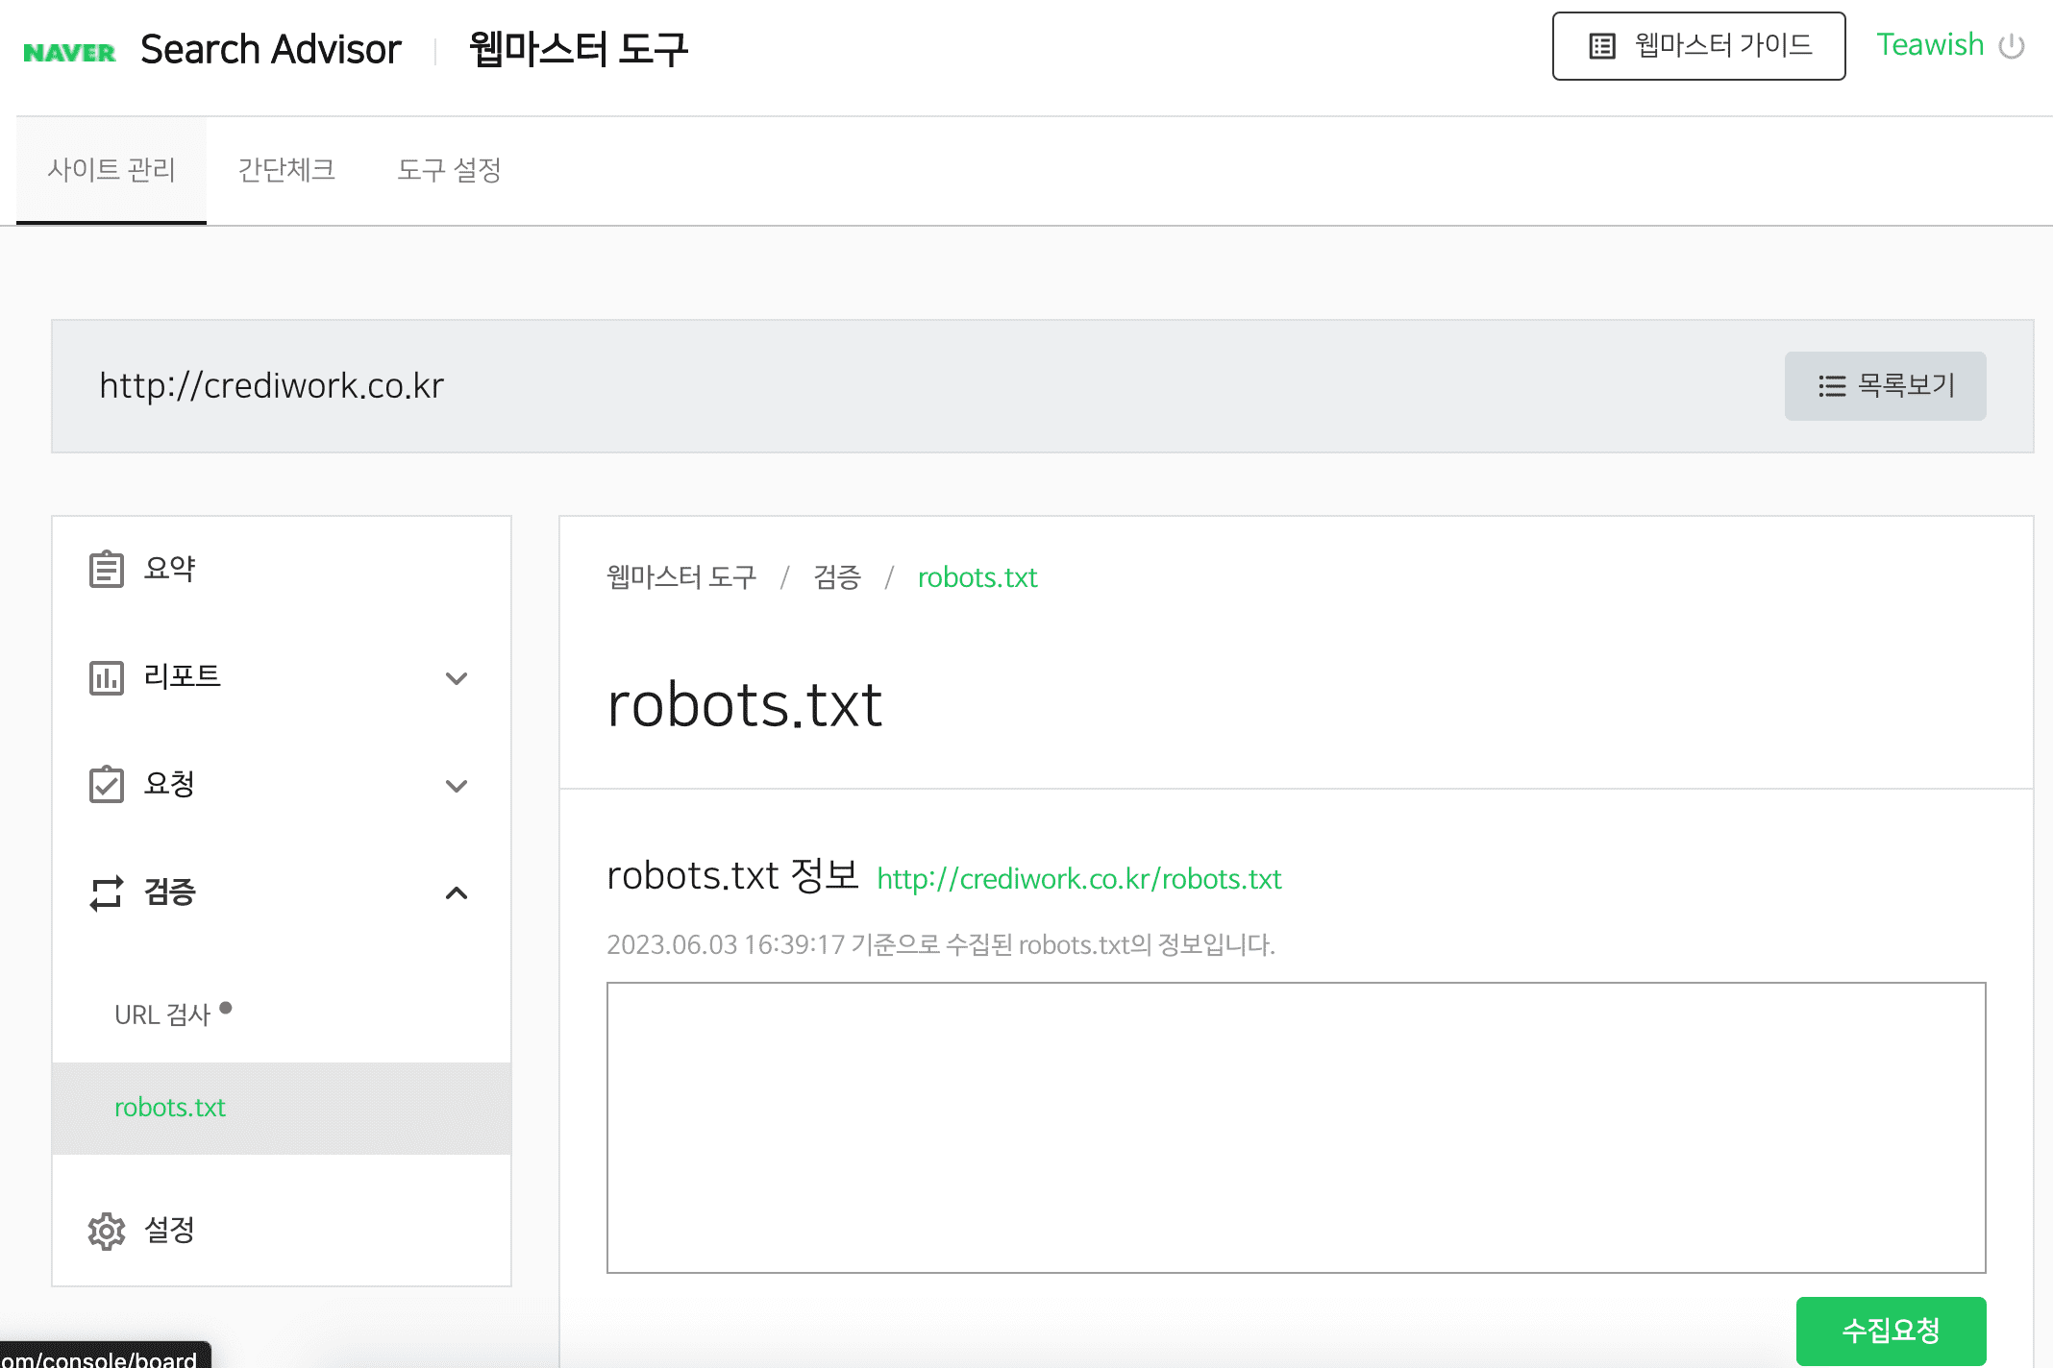Switch to the 간단체크 tab
The height and width of the screenshot is (1368, 2053).
pos(286,170)
